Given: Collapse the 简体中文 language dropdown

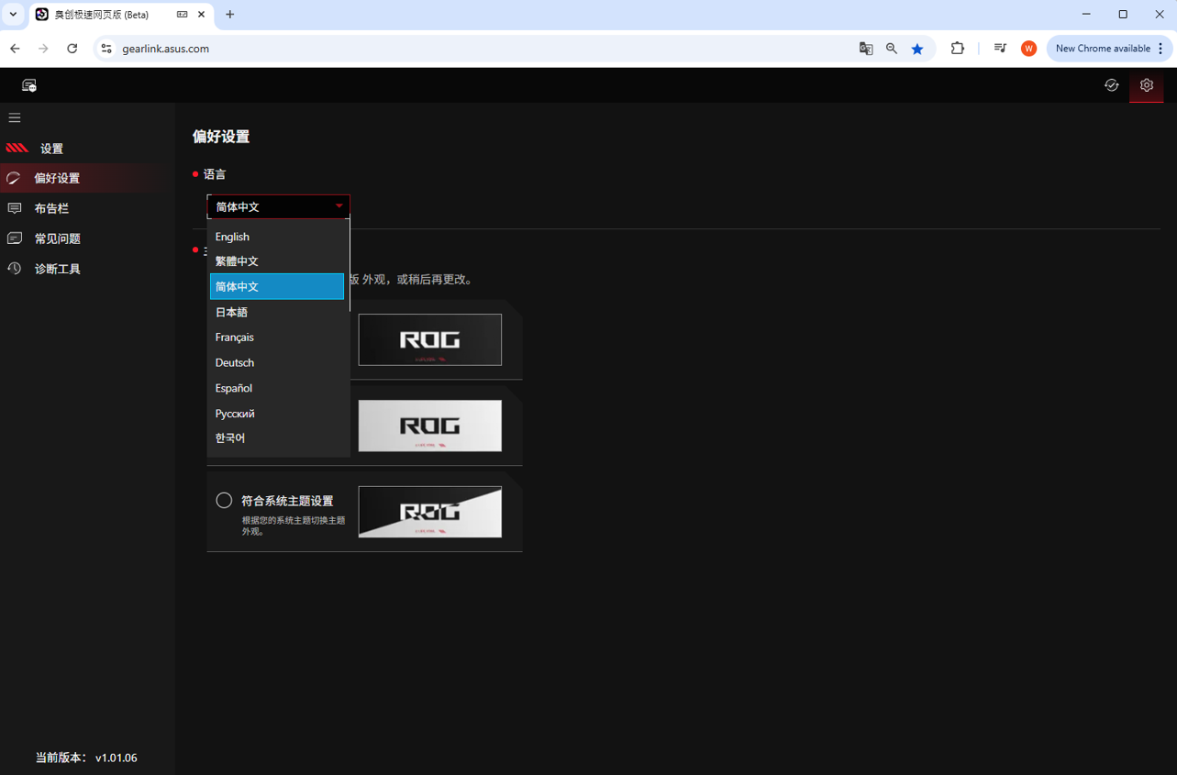Looking at the screenshot, I should tap(278, 206).
